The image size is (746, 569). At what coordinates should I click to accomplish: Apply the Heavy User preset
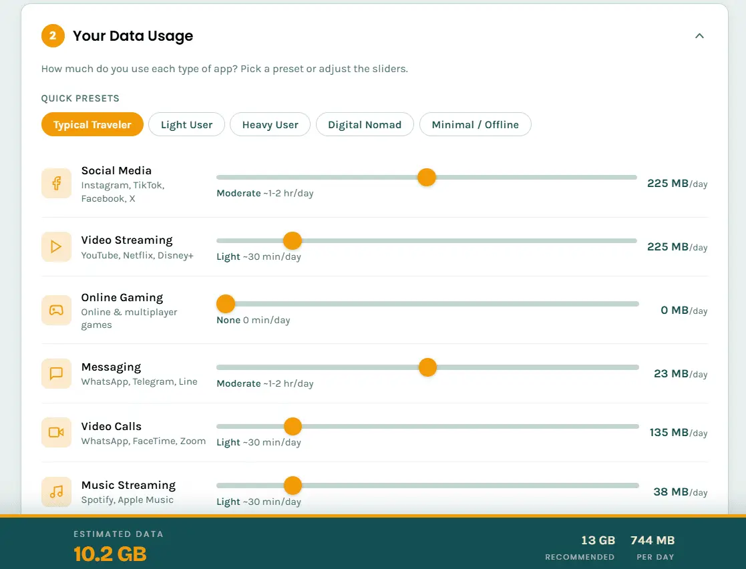point(270,125)
